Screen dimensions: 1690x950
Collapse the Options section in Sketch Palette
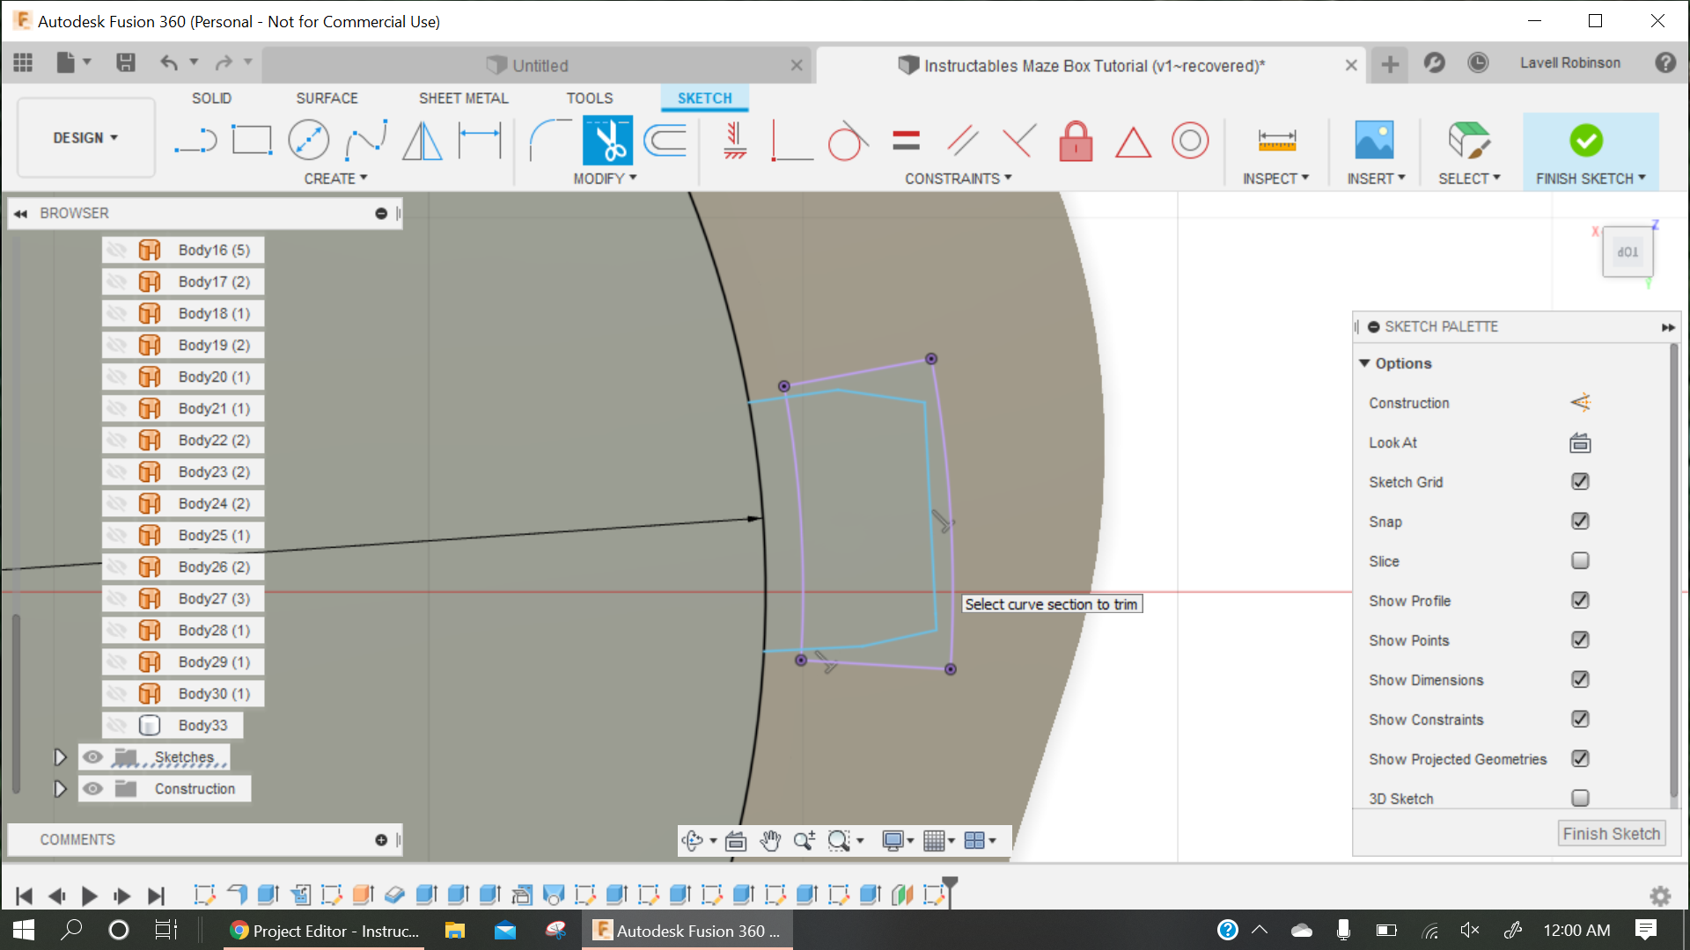[x=1364, y=363]
